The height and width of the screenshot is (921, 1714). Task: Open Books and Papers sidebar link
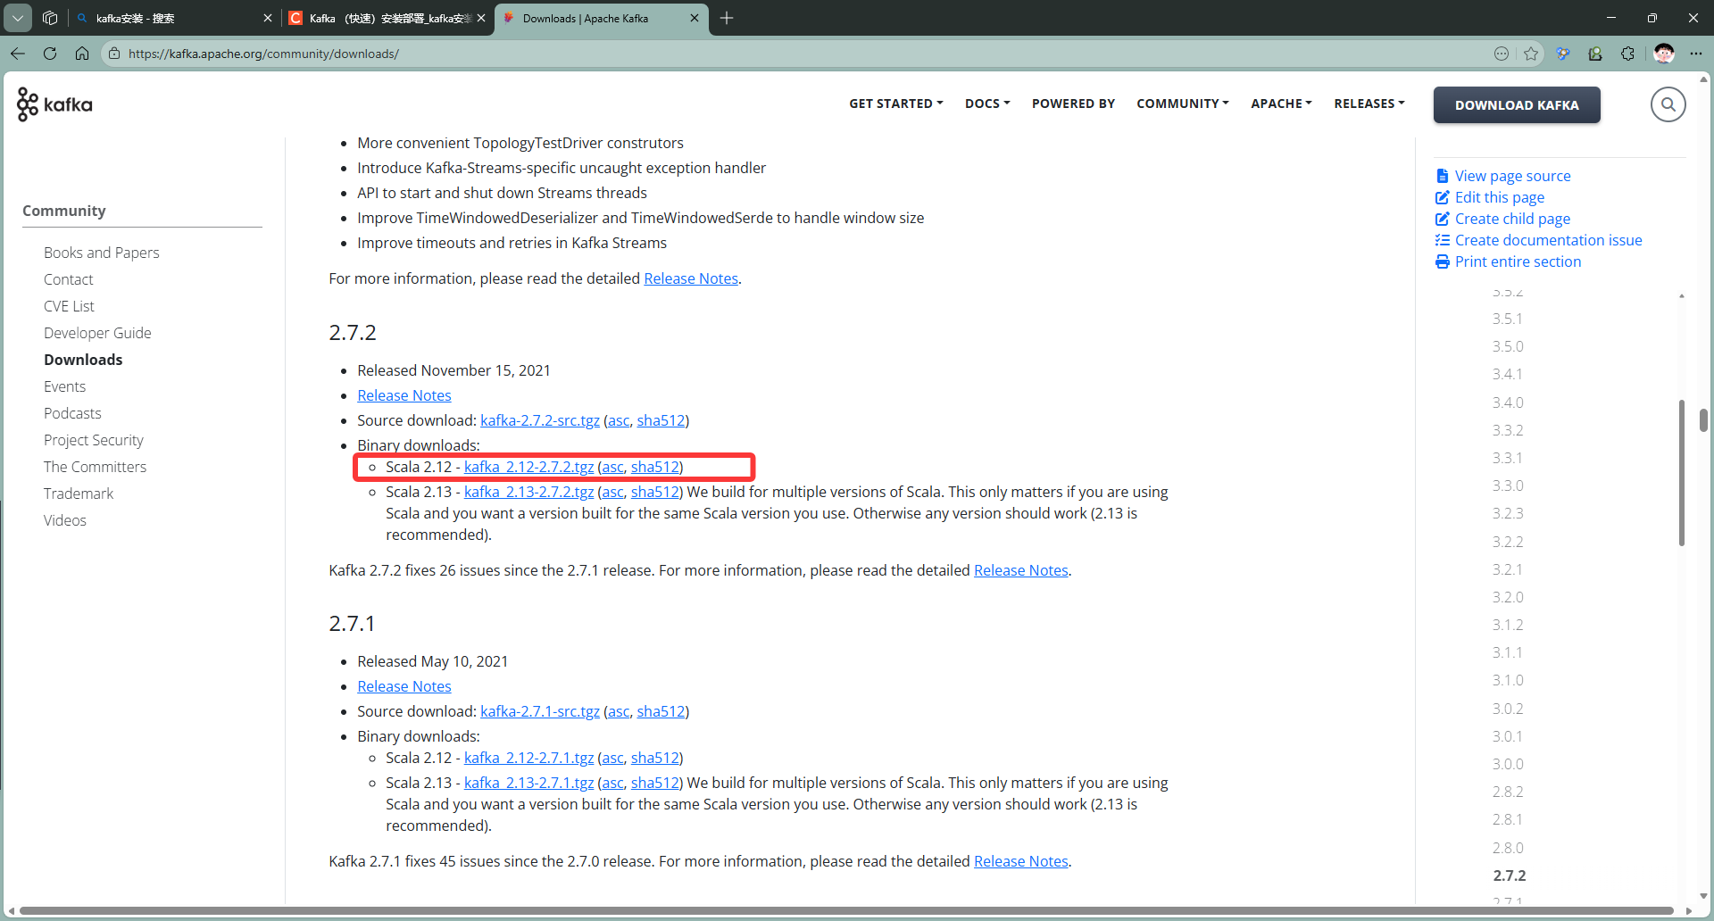(102, 253)
